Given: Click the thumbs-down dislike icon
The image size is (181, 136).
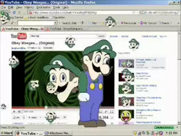Looking at the screenshot, I should point(23,117).
